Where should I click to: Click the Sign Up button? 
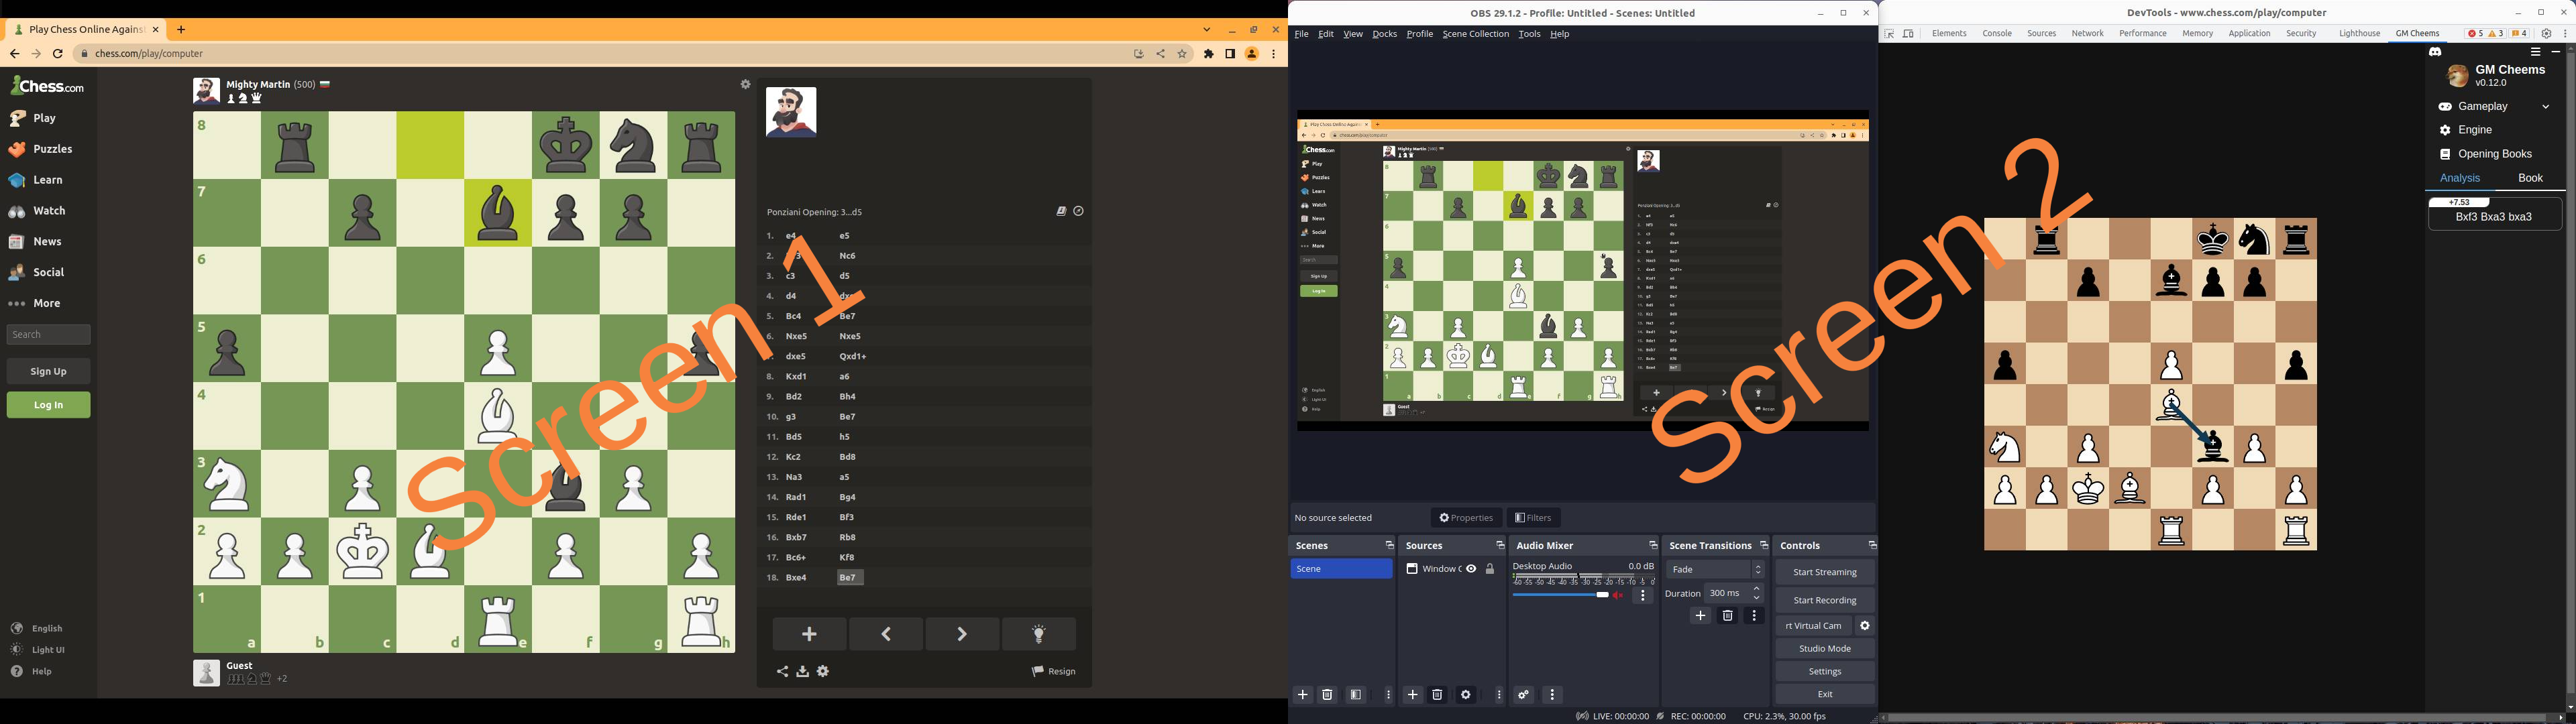pyautogui.click(x=49, y=372)
